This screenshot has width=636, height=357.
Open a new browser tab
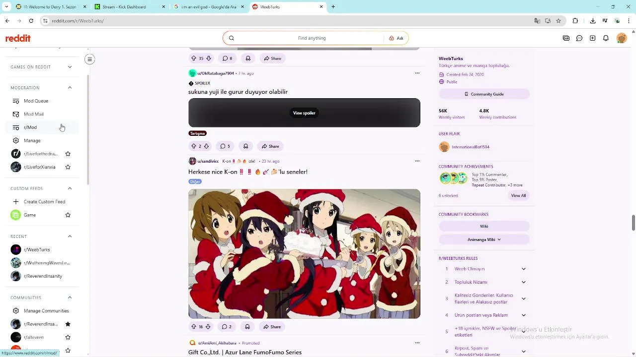[x=333, y=7]
